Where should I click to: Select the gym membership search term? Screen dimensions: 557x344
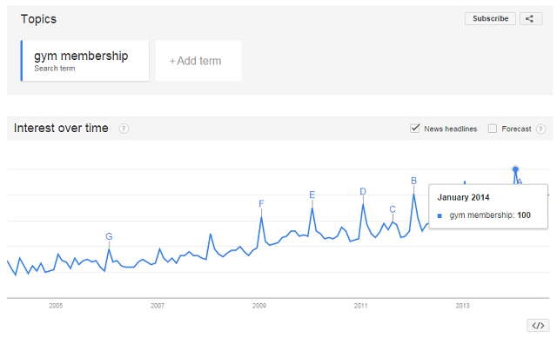click(85, 61)
